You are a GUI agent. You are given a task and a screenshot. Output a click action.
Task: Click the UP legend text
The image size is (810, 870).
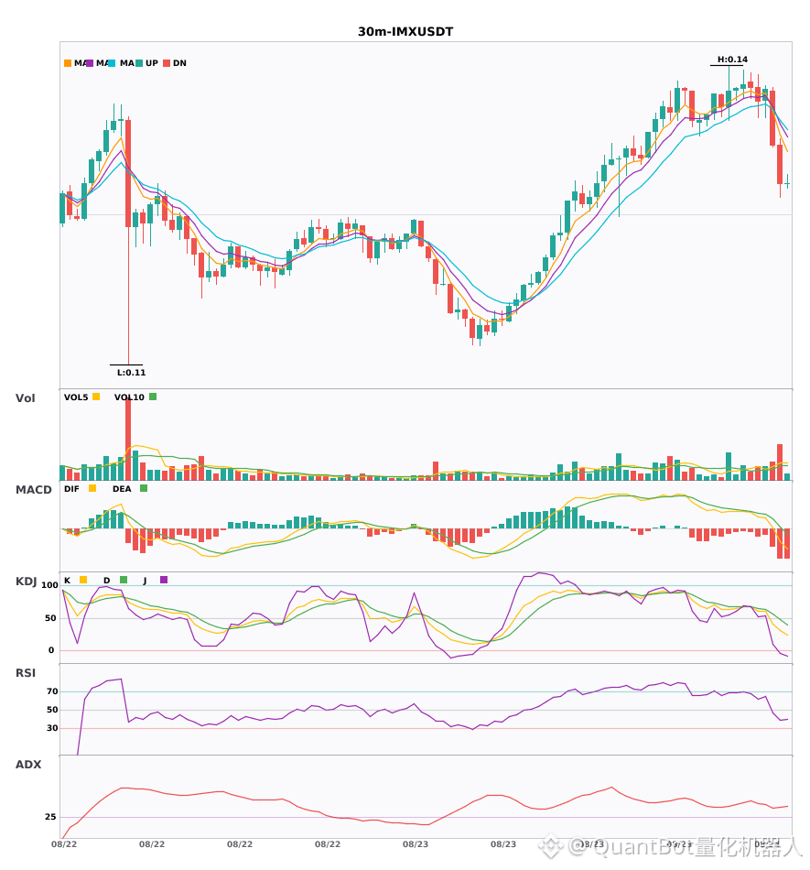(152, 63)
